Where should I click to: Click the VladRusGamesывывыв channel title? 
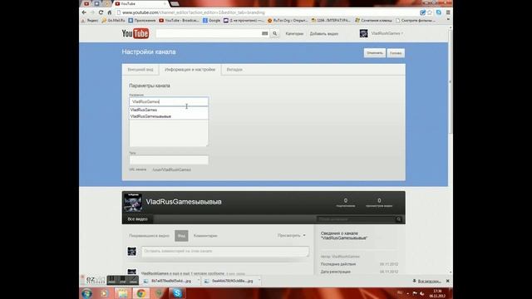(x=184, y=202)
